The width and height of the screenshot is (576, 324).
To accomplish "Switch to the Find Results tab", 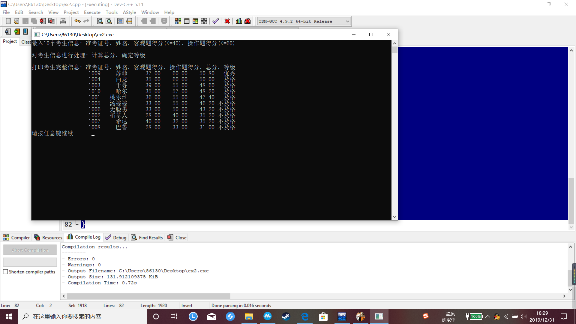I will pyautogui.click(x=147, y=238).
